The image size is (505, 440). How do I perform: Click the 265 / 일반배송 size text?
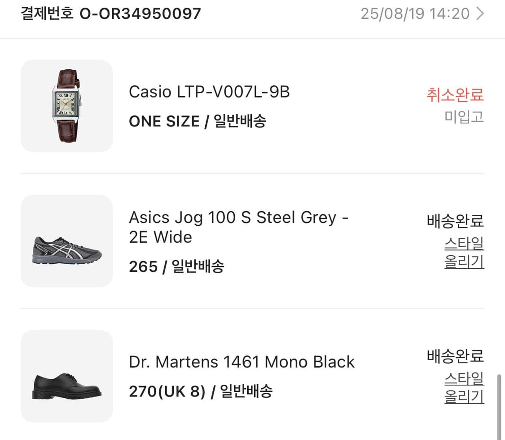click(176, 267)
